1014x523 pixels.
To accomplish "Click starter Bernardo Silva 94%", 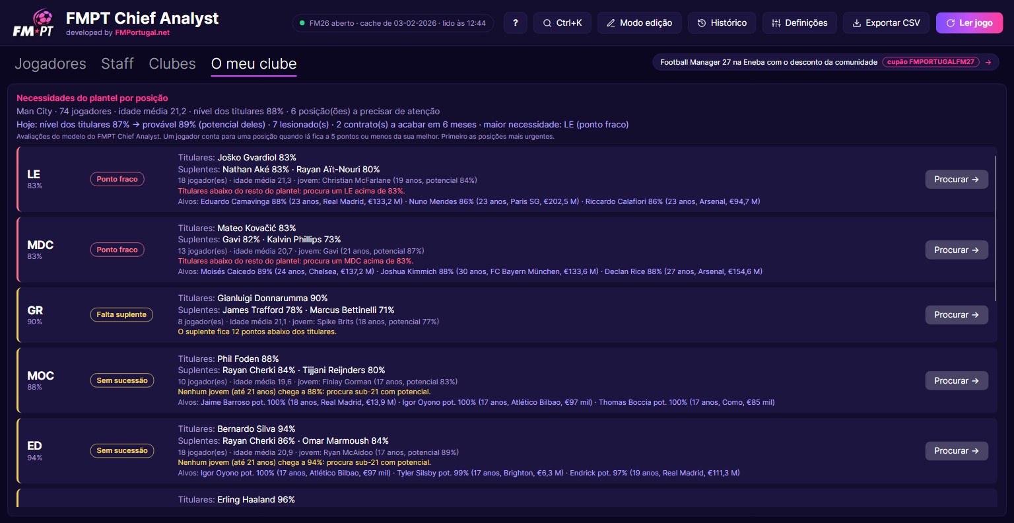I will (x=256, y=429).
